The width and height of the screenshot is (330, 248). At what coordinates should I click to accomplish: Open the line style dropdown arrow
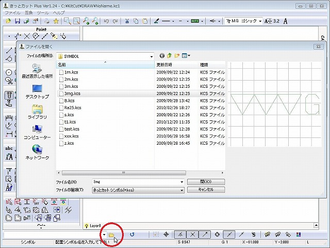tap(173, 21)
